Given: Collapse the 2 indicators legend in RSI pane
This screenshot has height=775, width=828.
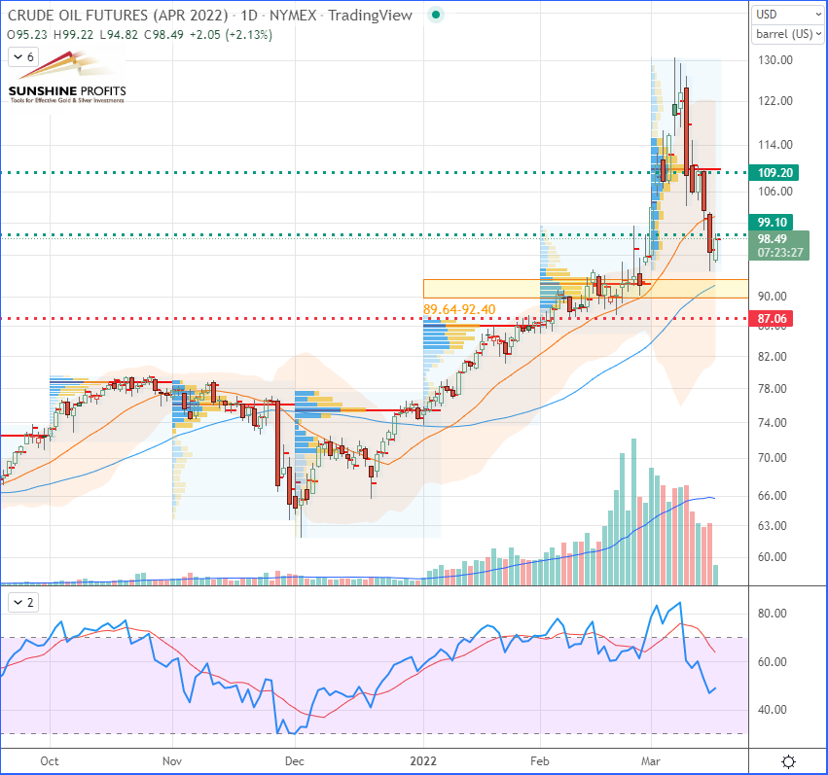Looking at the screenshot, I should coord(23,603).
